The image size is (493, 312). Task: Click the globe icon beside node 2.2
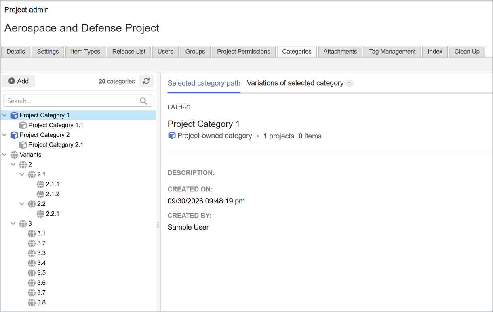[x=32, y=204]
